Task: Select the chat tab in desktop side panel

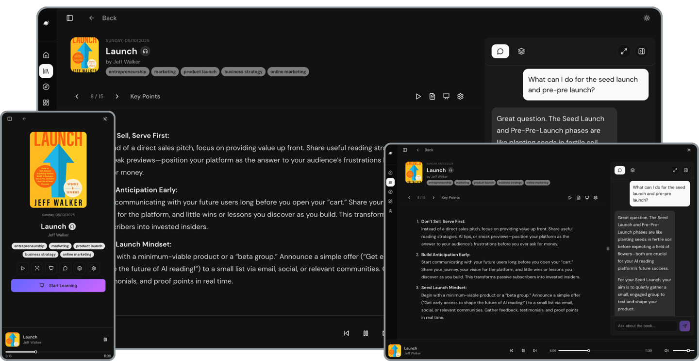Action: coord(500,51)
